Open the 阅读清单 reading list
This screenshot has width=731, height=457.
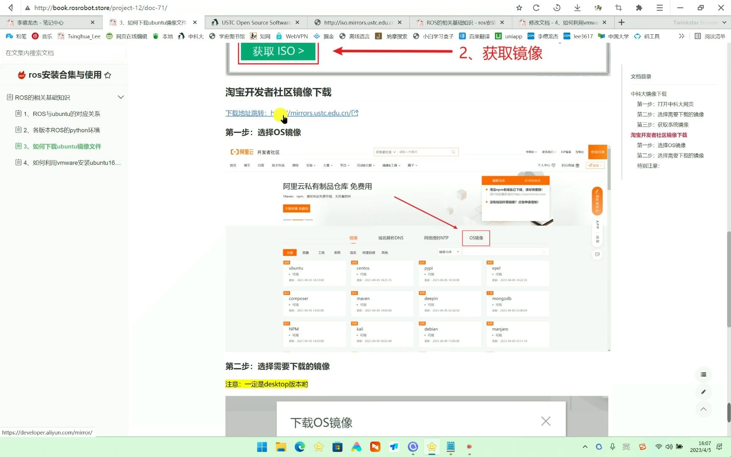(710, 36)
